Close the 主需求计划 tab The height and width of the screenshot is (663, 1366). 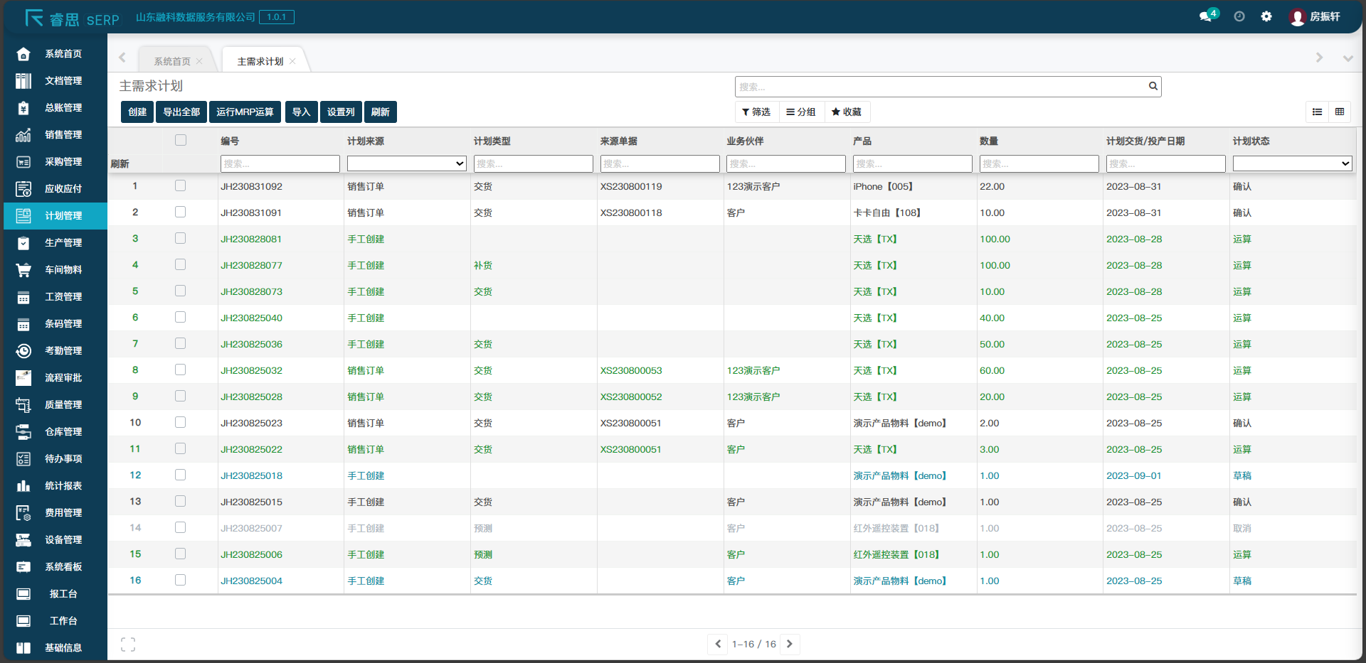292,62
